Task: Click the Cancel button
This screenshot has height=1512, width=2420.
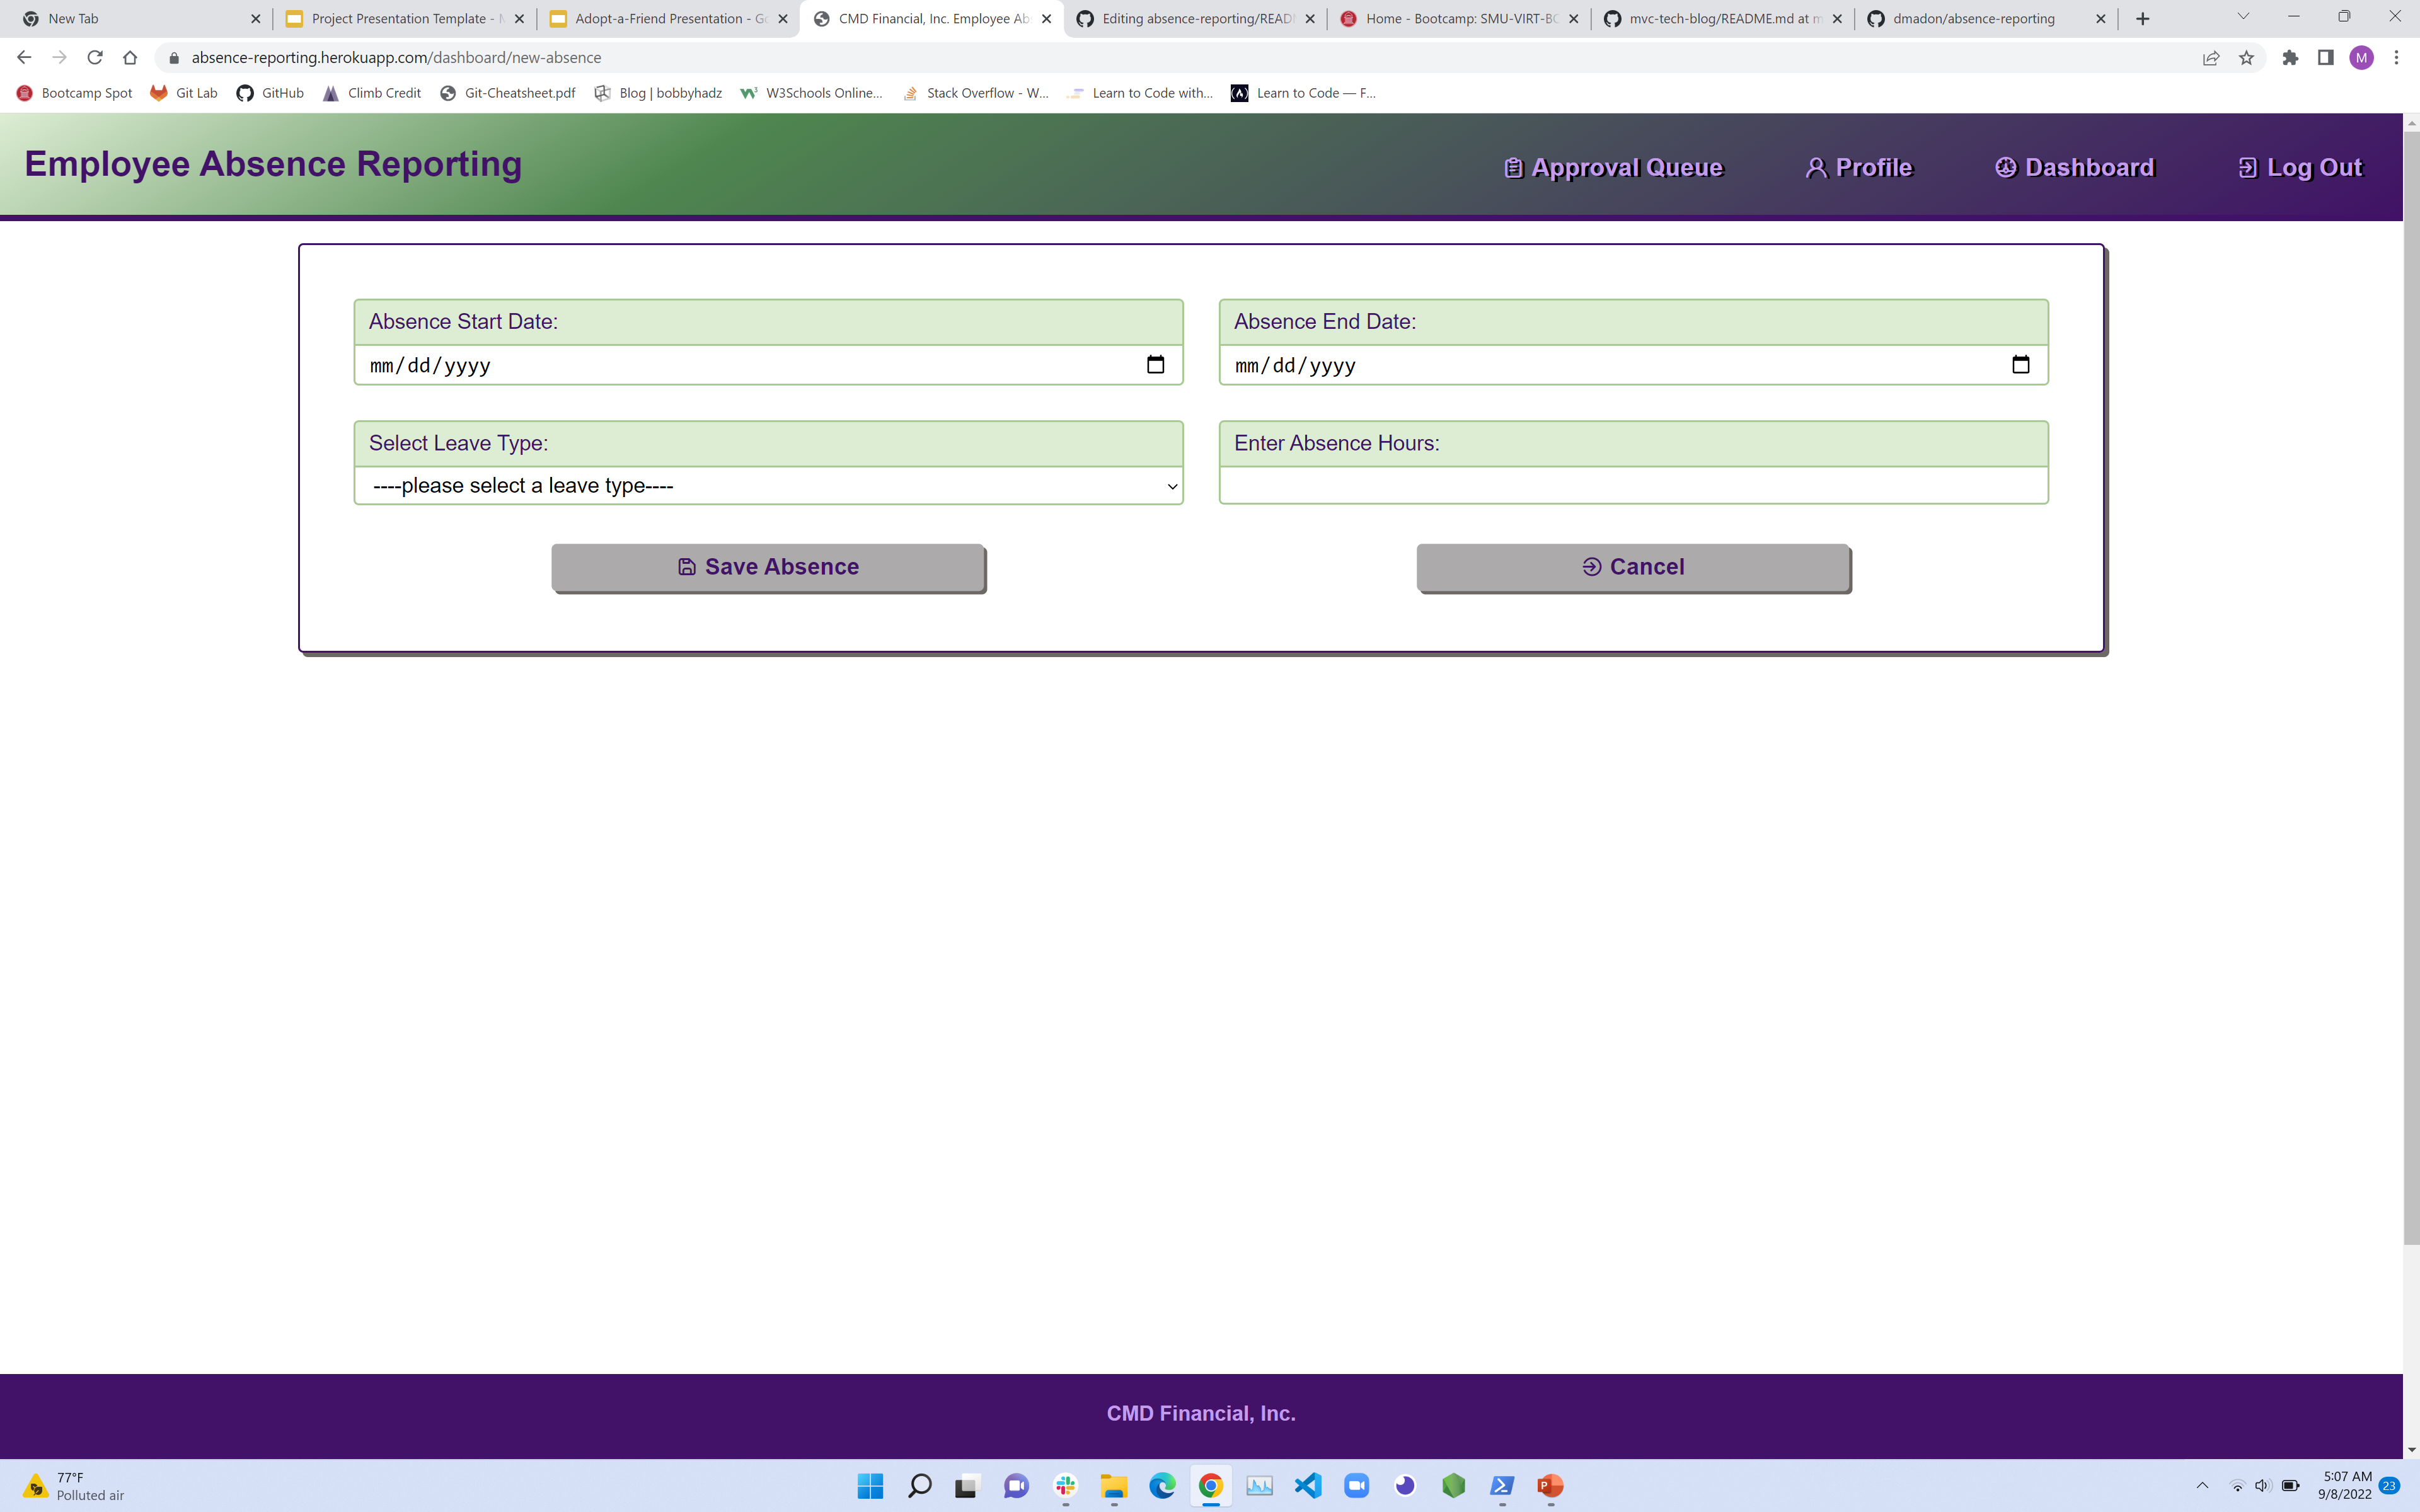Action: pos(1633,566)
